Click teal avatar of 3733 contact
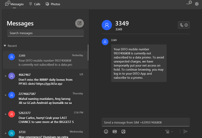The image size is (202, 138). tap(12, 133)
